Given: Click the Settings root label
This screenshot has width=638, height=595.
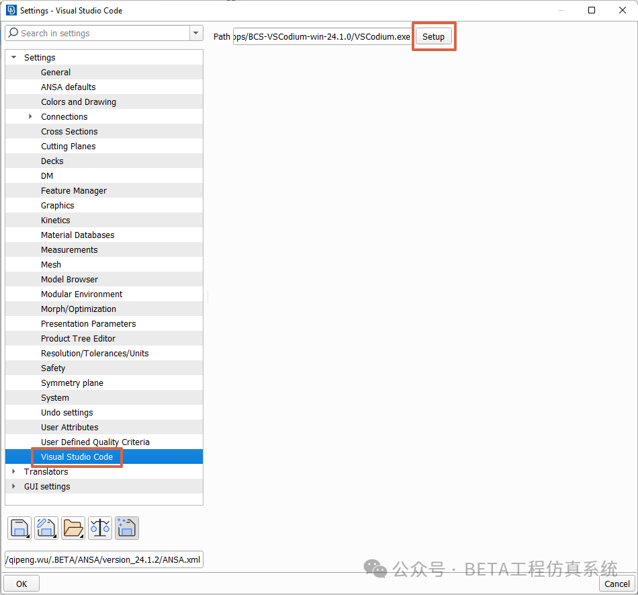Looking at the screenshot, I should [x=40, y=57].
